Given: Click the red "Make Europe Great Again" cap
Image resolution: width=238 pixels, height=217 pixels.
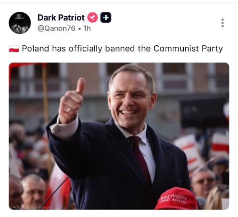Looking at the screenshot, I should 177,198.
